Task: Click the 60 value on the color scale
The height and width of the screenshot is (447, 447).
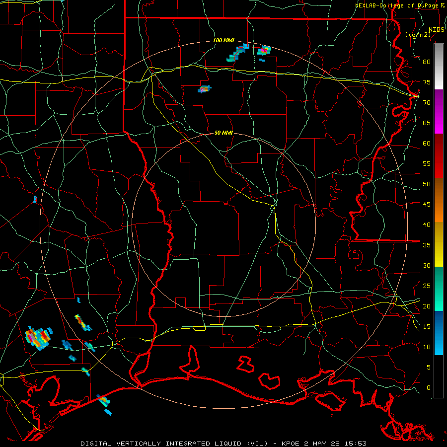Action: pyautogui.click(x=427, y=144)
